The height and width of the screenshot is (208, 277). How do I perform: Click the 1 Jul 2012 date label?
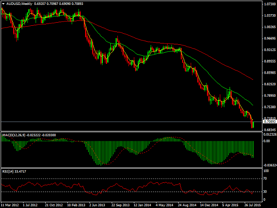click(30, 205)
